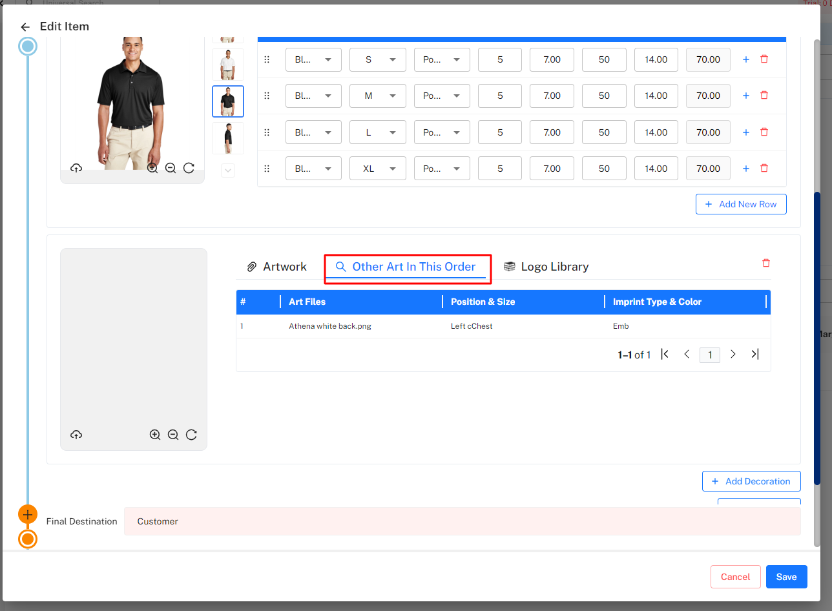Delete the size XL row
The width and height of the screenshot is (832, 611).
764,169
